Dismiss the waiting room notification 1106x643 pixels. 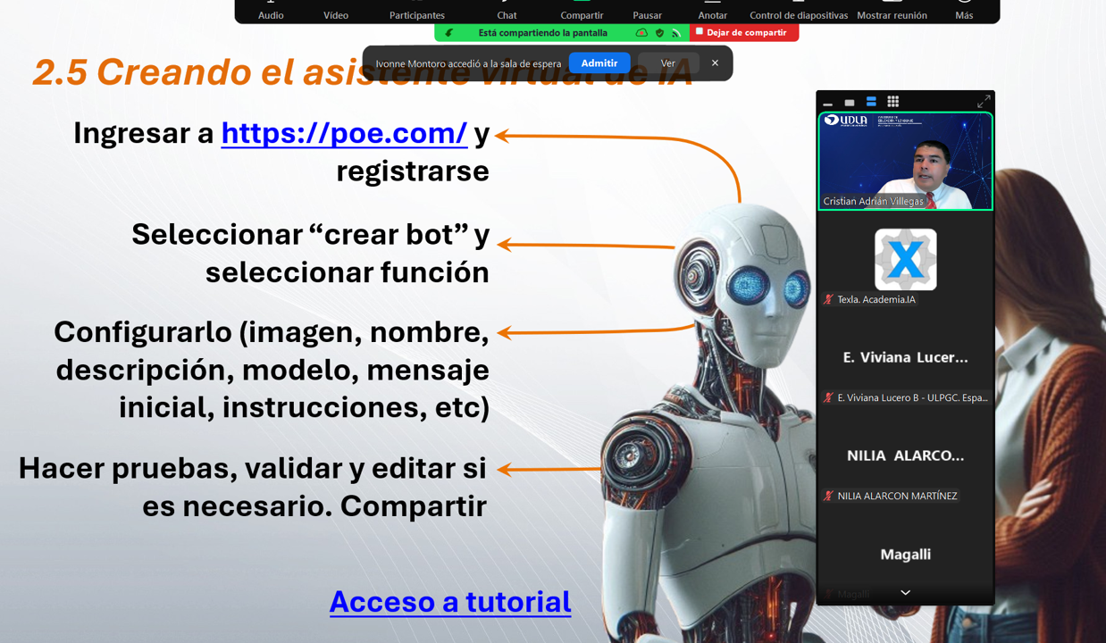pyautogui.click(x=715, y=63)
